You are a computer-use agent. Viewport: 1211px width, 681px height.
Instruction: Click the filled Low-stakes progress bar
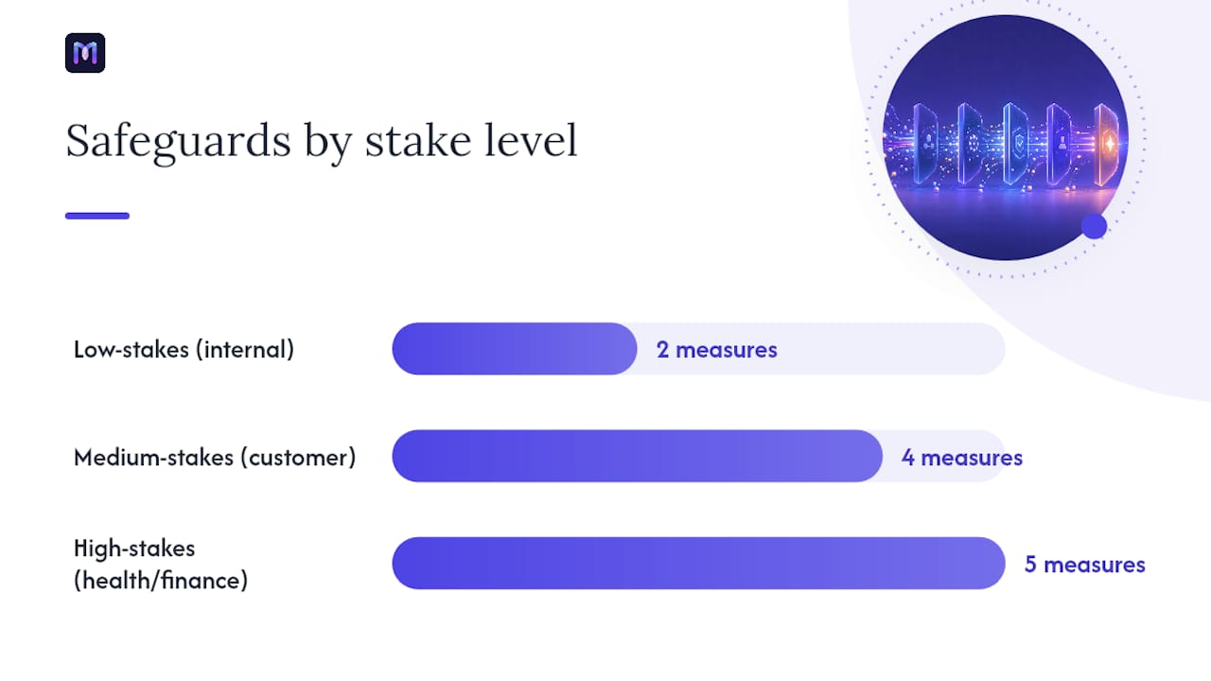click(x=515, y=349)
